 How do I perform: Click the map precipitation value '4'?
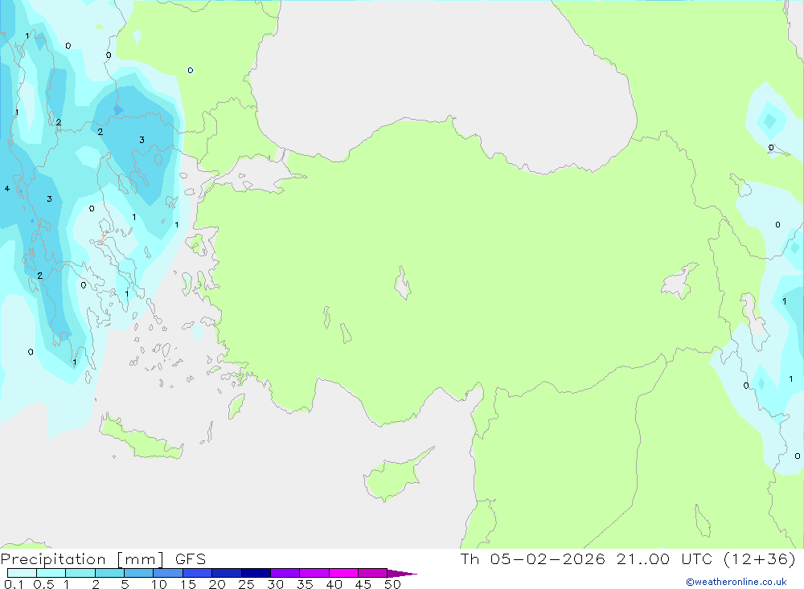7,189
